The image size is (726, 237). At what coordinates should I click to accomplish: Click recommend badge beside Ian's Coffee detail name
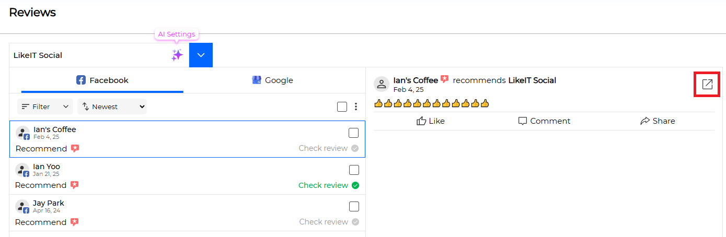tap(444, 79)
